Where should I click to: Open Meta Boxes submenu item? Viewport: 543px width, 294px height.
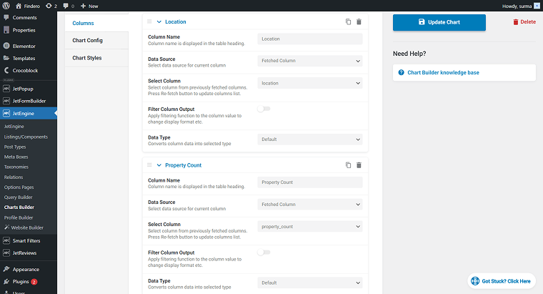16,157
